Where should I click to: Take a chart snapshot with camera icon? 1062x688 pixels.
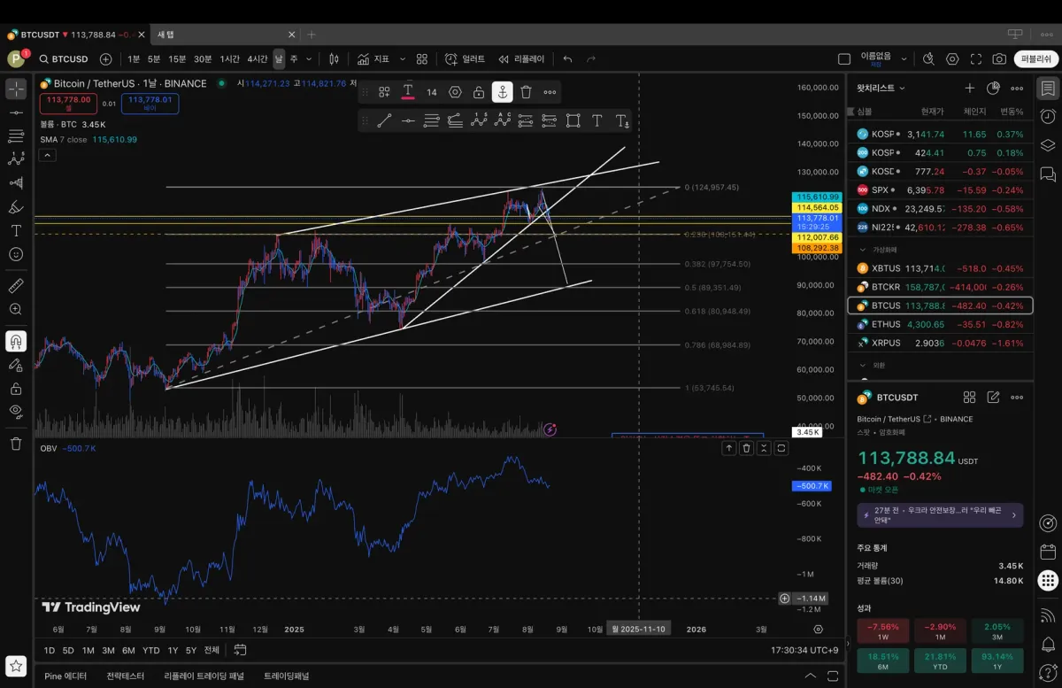click(999, 59)
